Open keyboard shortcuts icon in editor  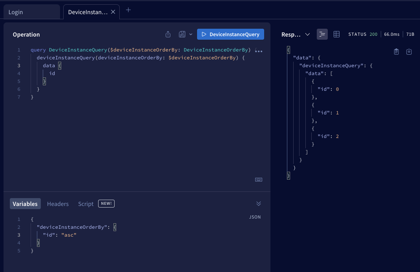click(x=258, y=180)
